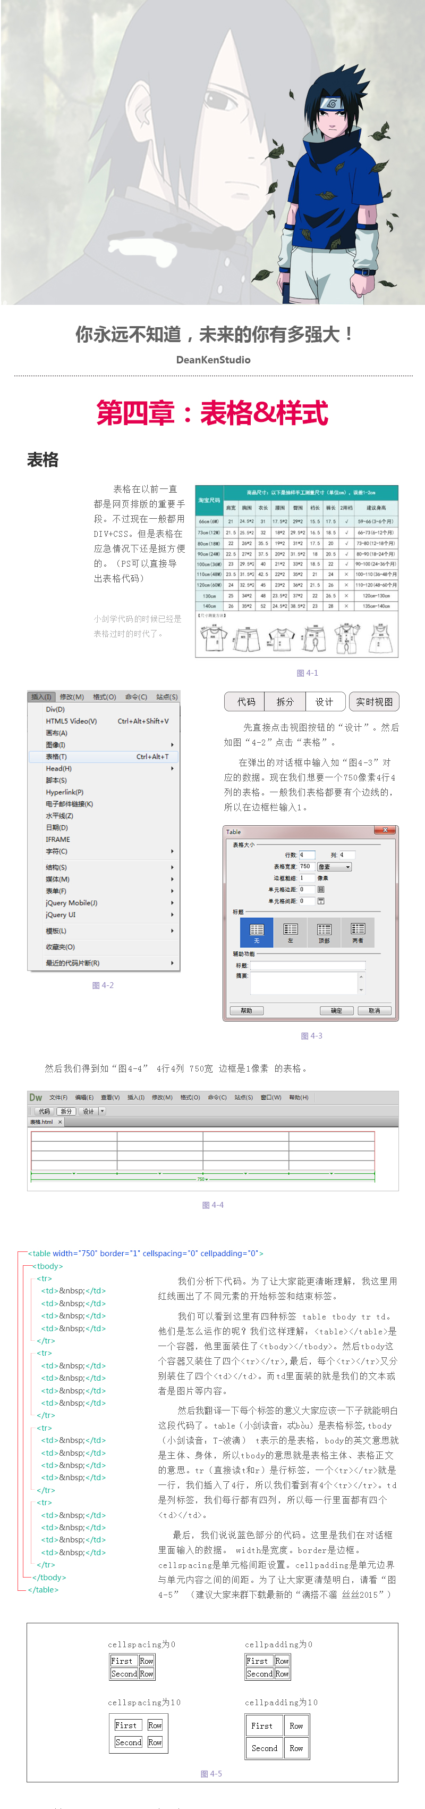Image resolution: width=425 pixels, height=1809 pixels.
Task: Click 确定 in the Table dialog
Action: tap(337, 1010)
